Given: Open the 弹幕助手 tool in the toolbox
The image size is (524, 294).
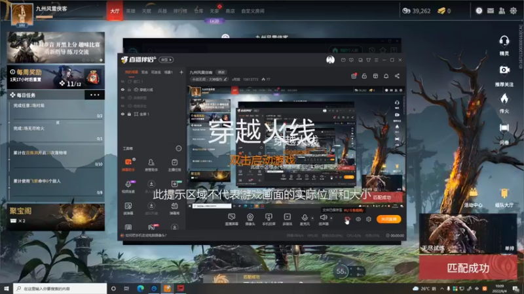Looking at the screenshot, I should point(128,165).
